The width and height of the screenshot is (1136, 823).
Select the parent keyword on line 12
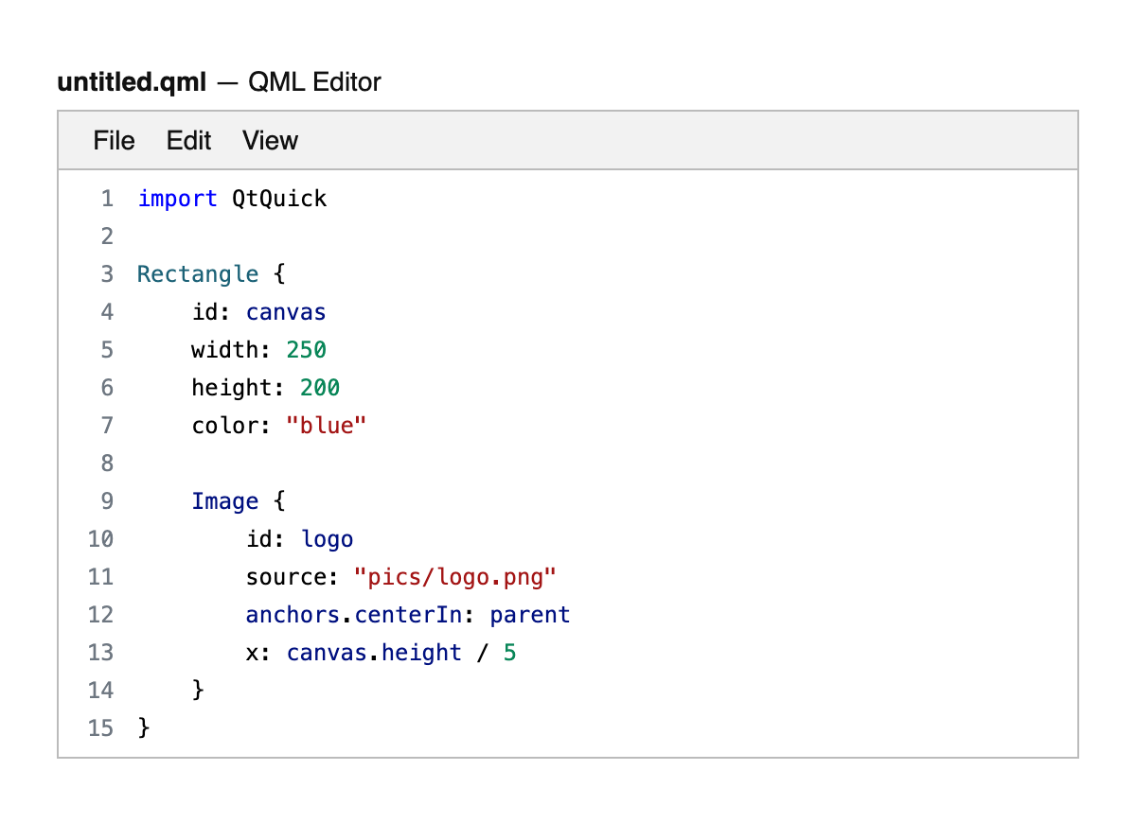tap(529, 614)
